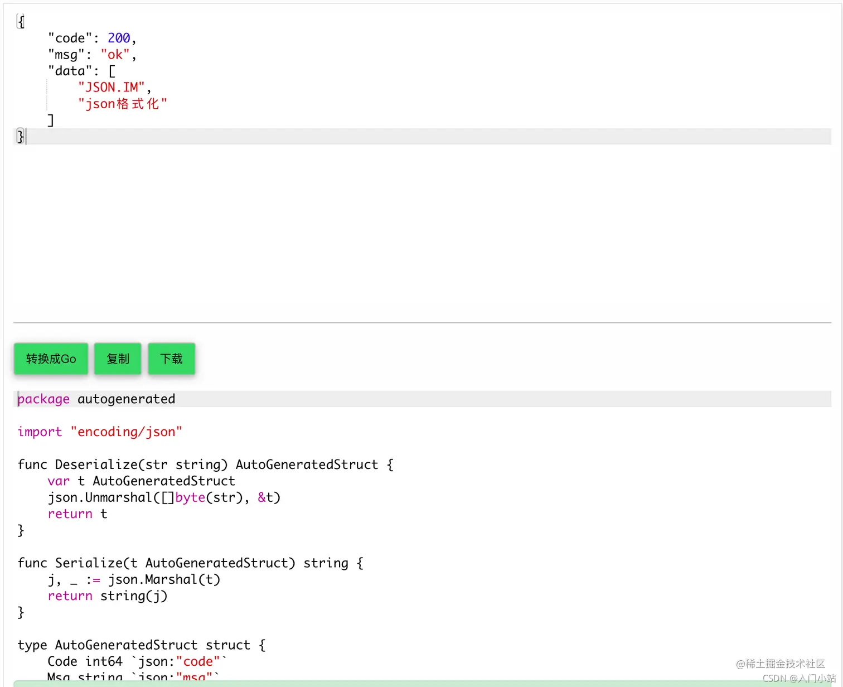843x687 pixels.
Task: Click the Deserialize function name
Action: point(96,464)
